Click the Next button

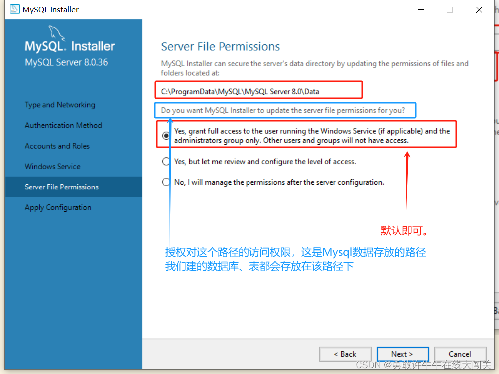click(403, 354)
